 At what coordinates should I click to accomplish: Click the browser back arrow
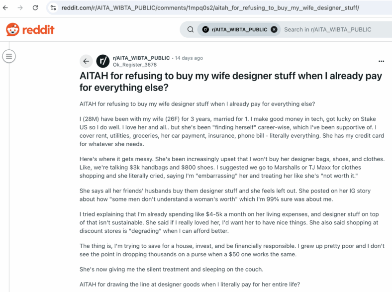coord(5,8)
